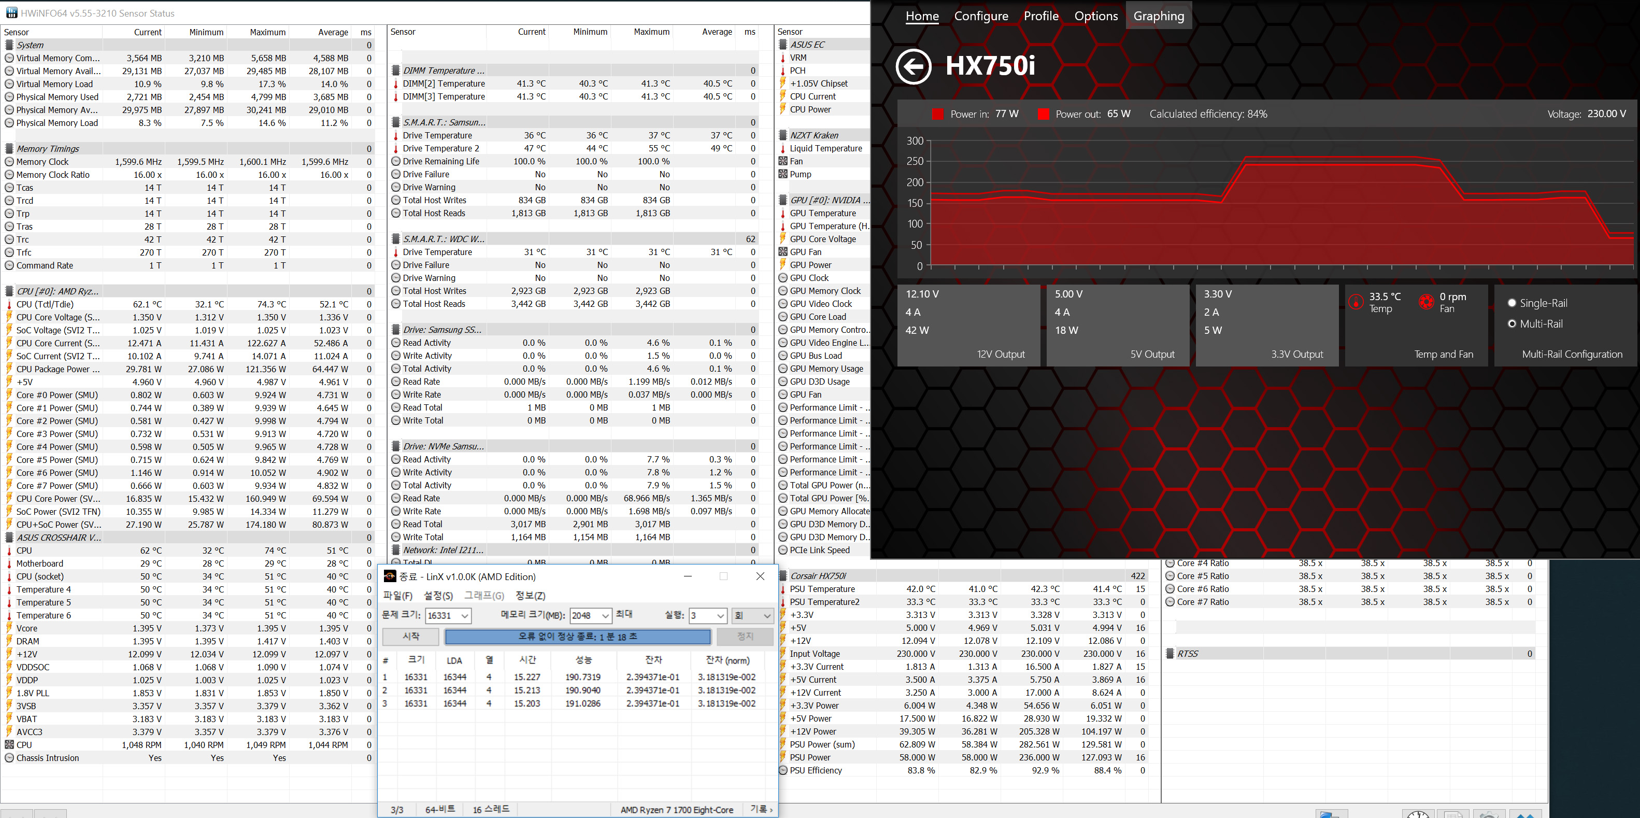Click the CPU fan RPM sensor icon
The height and width of the screenshot is (818, 1640).
click(x=9, y=745)
